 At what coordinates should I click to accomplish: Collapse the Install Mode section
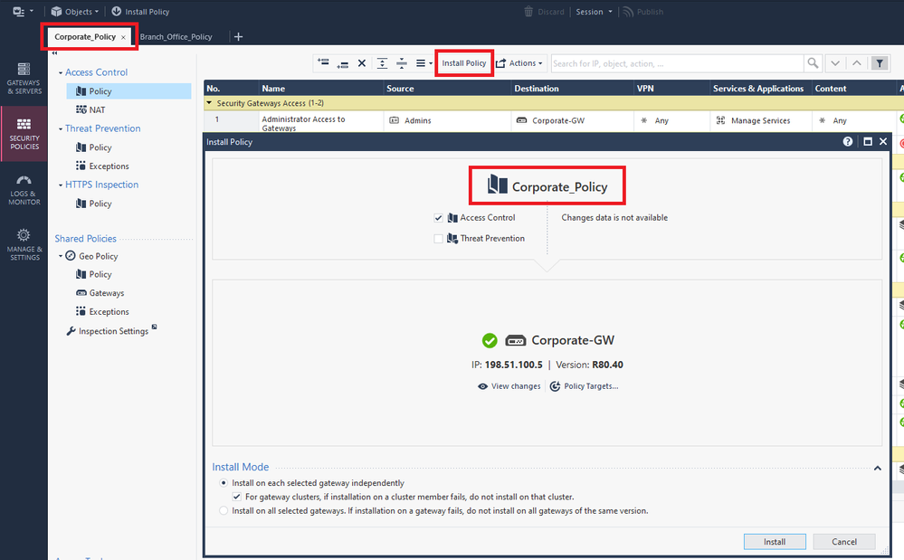[877, 468]
